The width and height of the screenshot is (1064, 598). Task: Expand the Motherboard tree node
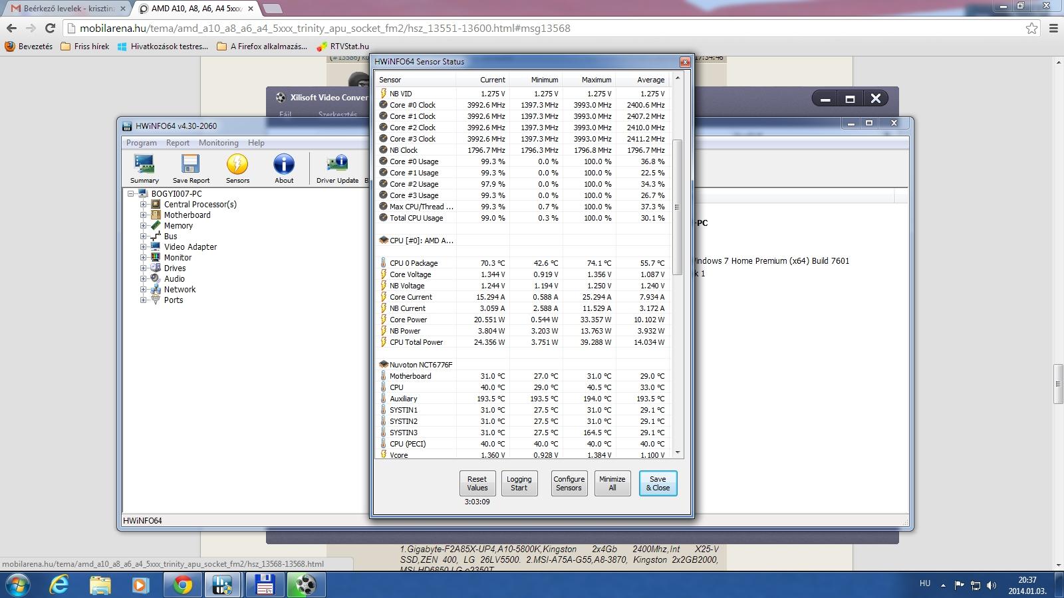click(x=143, y=215)
